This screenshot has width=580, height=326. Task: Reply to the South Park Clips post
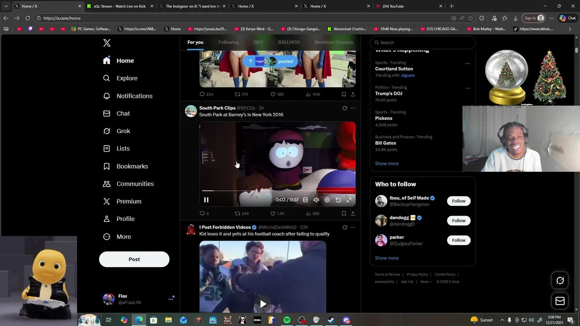(x=204, y=213)
